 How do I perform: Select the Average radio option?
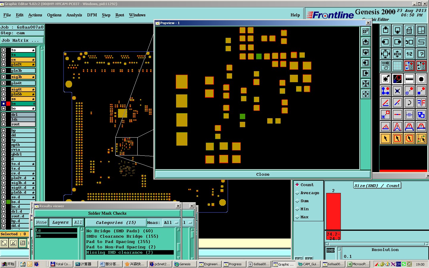[x=297, y=193]
